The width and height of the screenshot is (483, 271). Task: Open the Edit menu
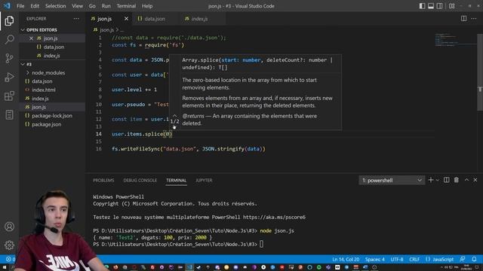click(35, 6)
